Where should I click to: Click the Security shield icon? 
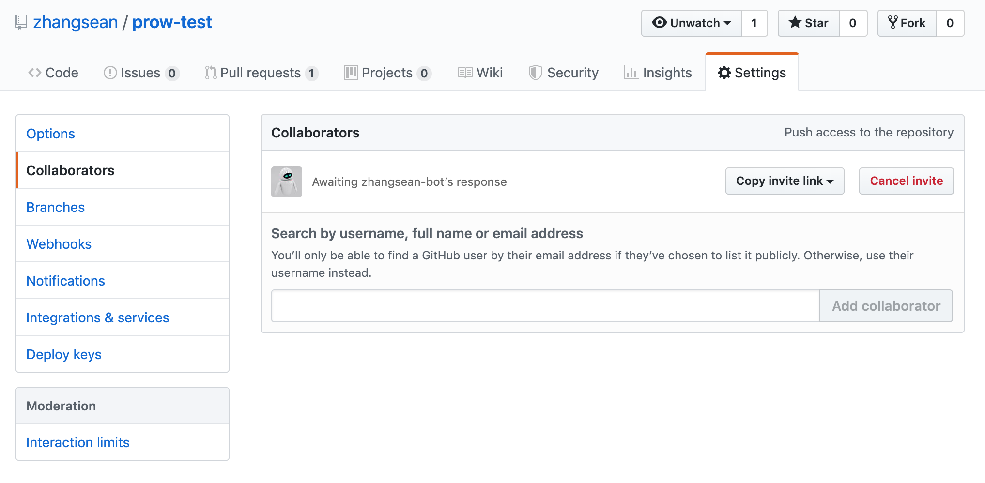pos(535,73)
